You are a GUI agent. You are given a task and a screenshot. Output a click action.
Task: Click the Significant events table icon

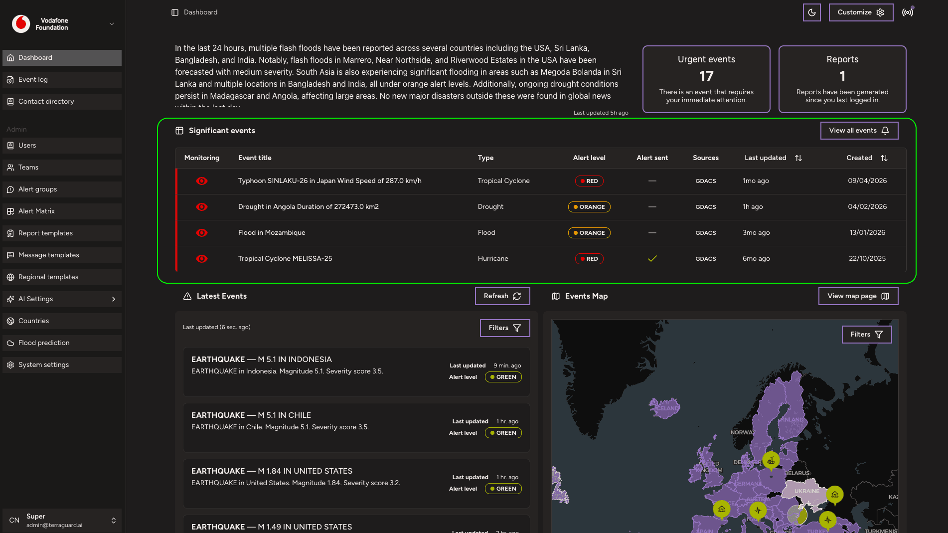click(x=179, y=131)
